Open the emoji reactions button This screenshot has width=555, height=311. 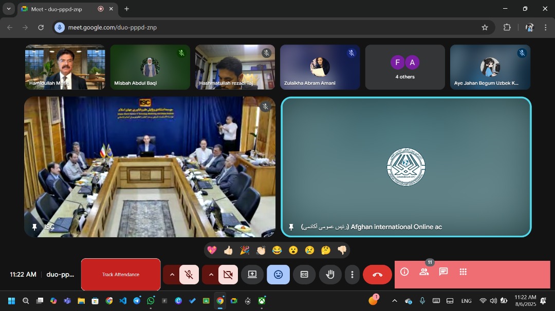(x=278, y=275)
